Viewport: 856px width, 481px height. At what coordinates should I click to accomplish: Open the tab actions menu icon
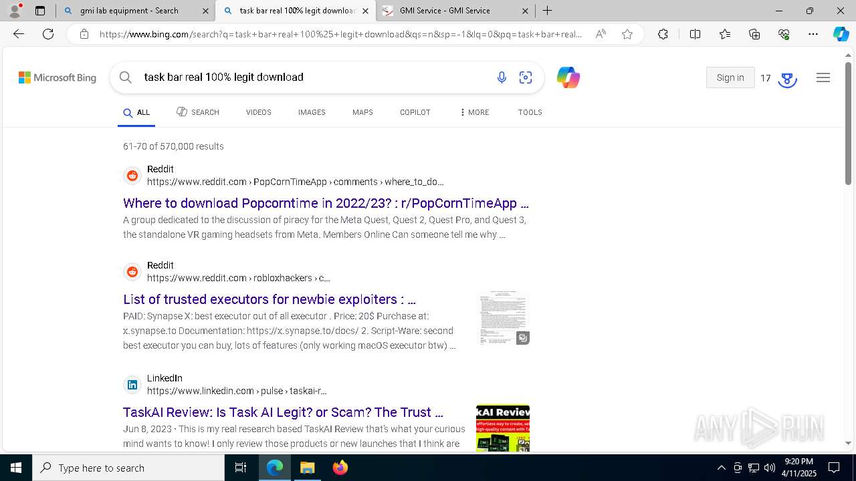coord(40,11)
